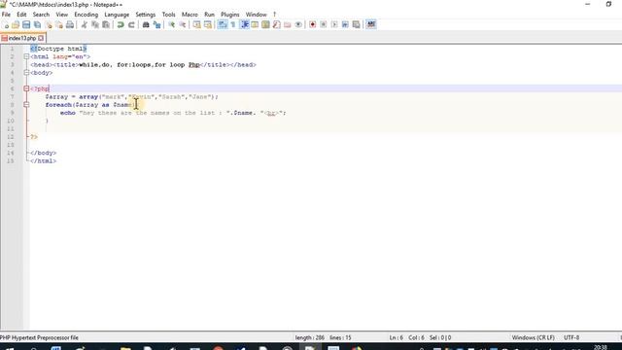Screen dimensions: 622x350
Task: Run macro multiple times icon
Action: coord(345,24)
